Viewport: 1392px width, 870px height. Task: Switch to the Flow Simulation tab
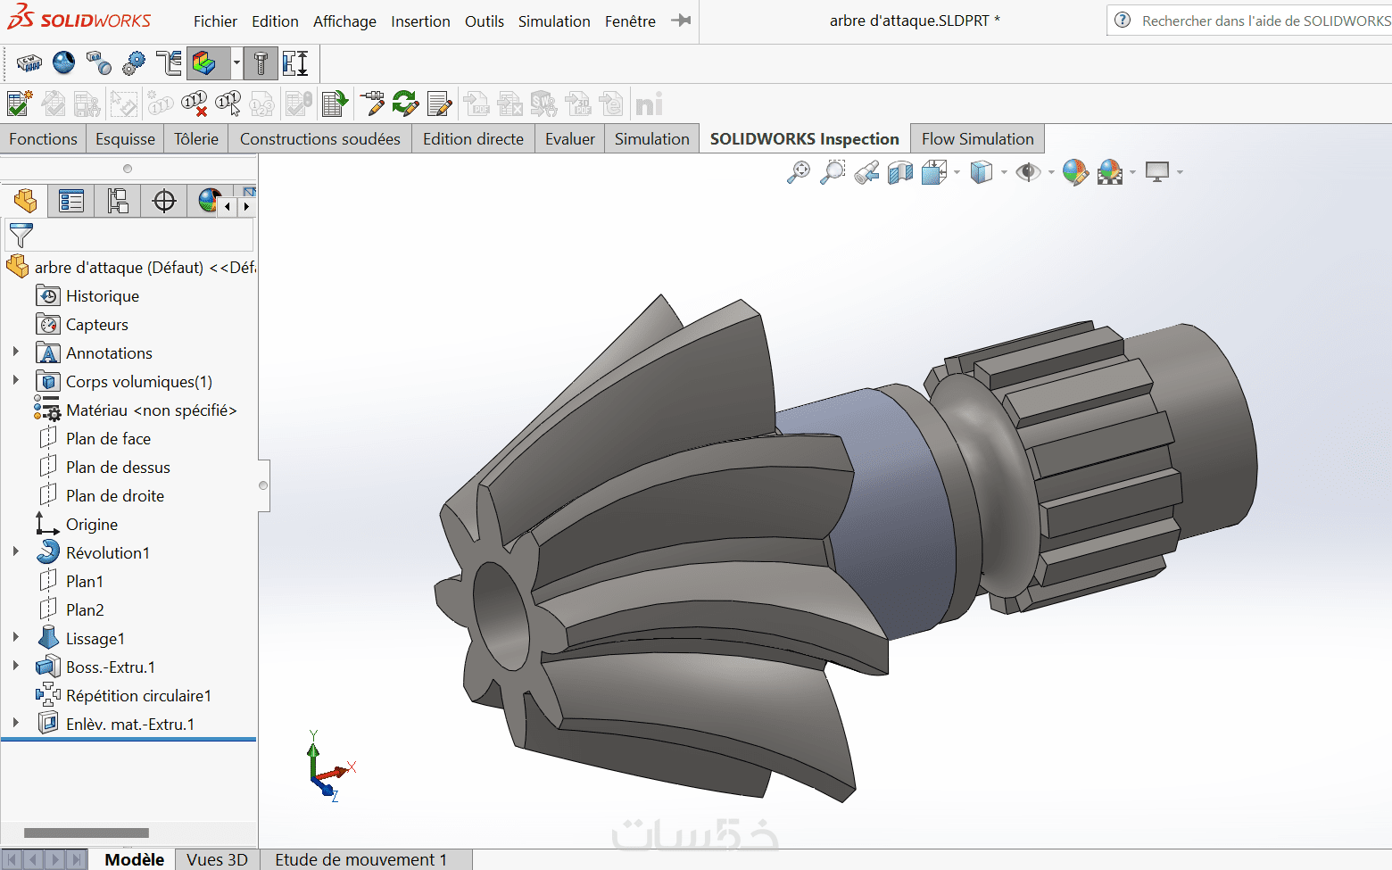click(x=978, y=139)
